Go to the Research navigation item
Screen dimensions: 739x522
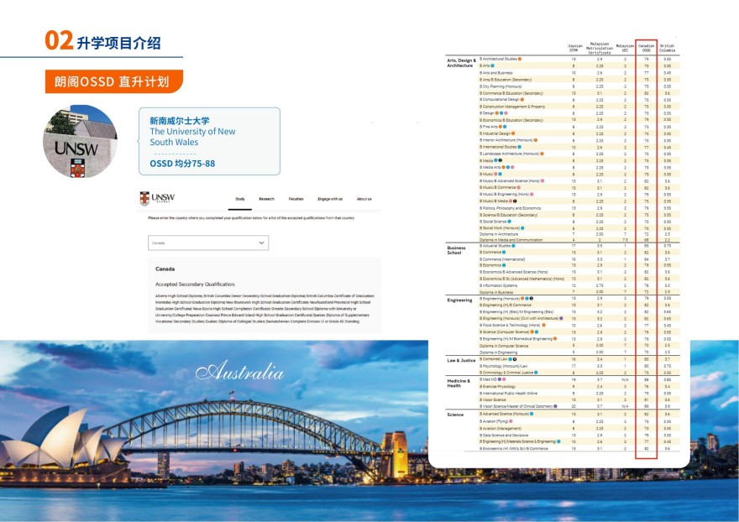point(266,199)
